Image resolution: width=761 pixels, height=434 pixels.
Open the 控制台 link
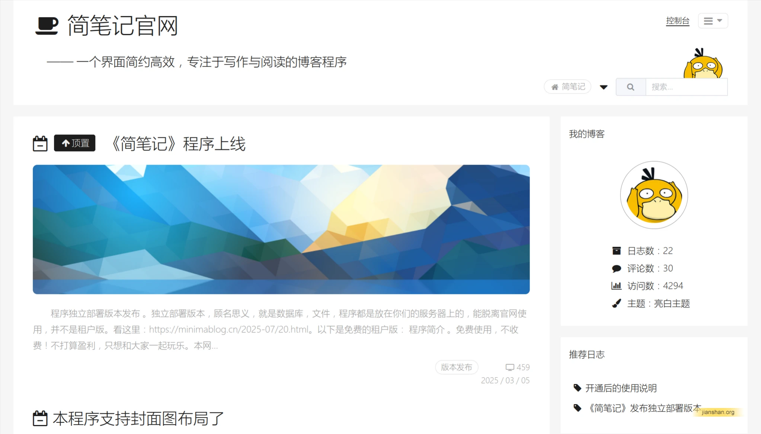678,21
